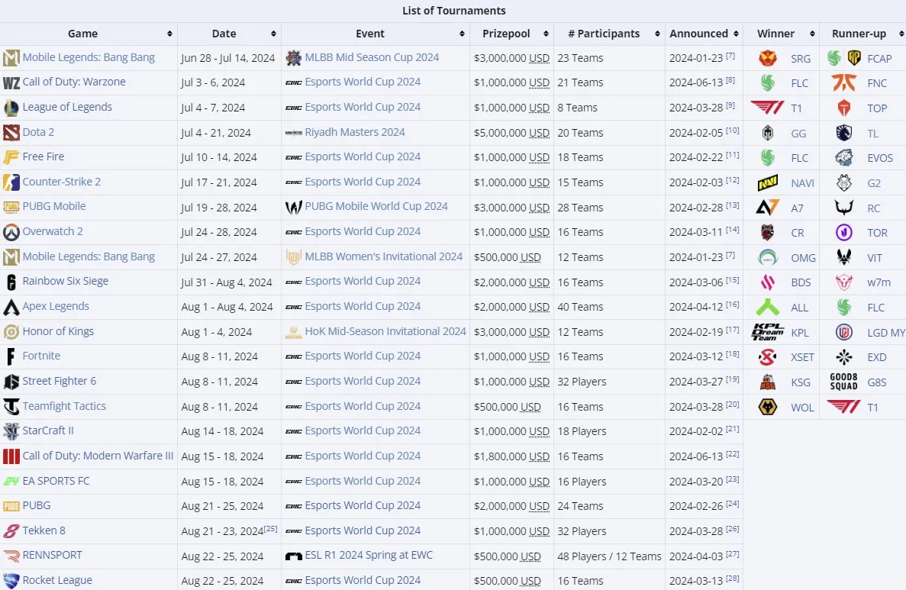This screenshot has width=906, height=590.
Task: Sort table by Winner column arrows
Action: pos(812,34)
